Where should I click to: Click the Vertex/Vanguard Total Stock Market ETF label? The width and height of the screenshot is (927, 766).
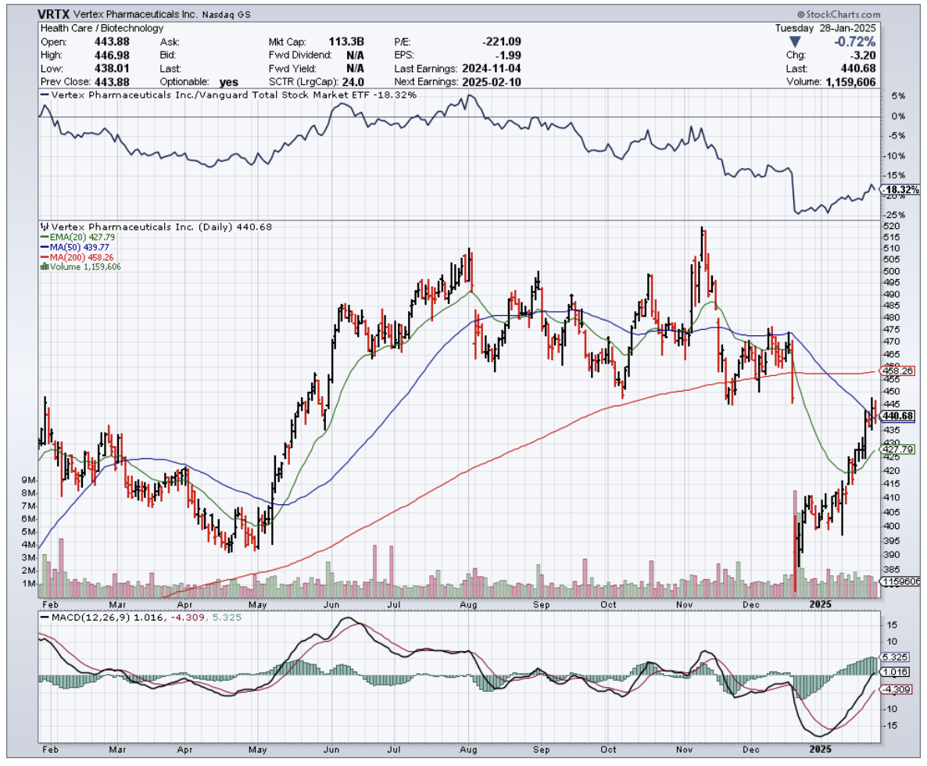pyautogui.click(x=227, y=95)
